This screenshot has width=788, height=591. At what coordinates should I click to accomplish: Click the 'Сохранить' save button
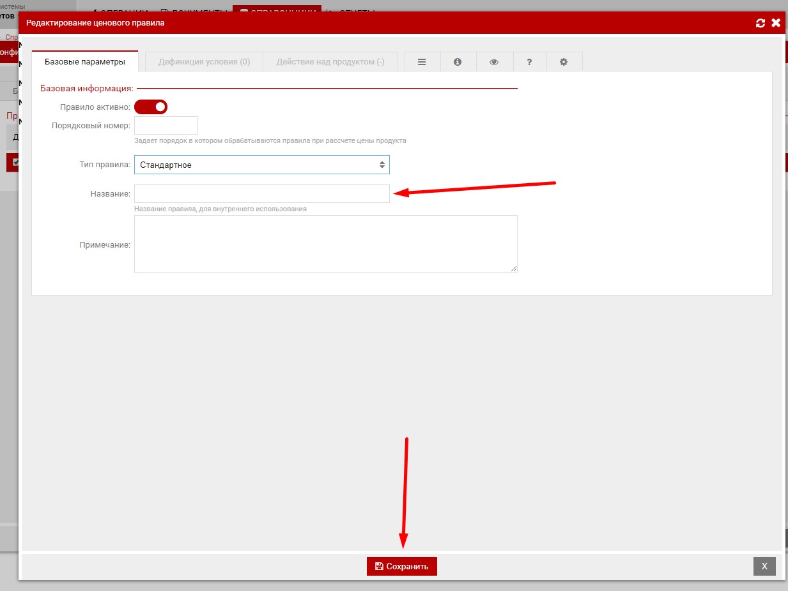pyautogui.click(x=401, y=566)
